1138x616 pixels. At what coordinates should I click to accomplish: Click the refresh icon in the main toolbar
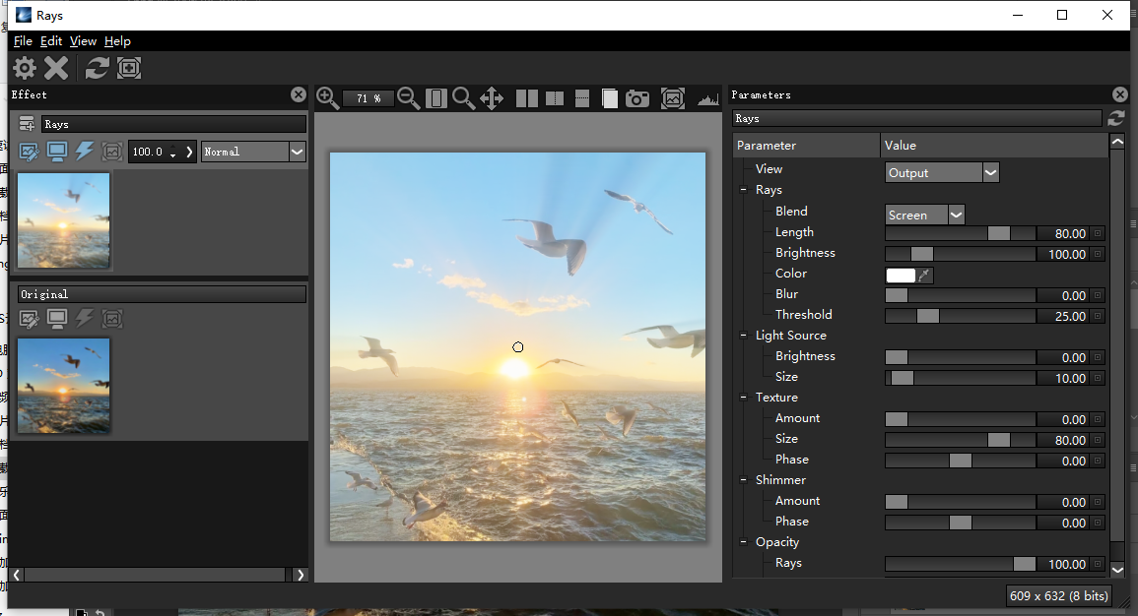tap(98, 68)
